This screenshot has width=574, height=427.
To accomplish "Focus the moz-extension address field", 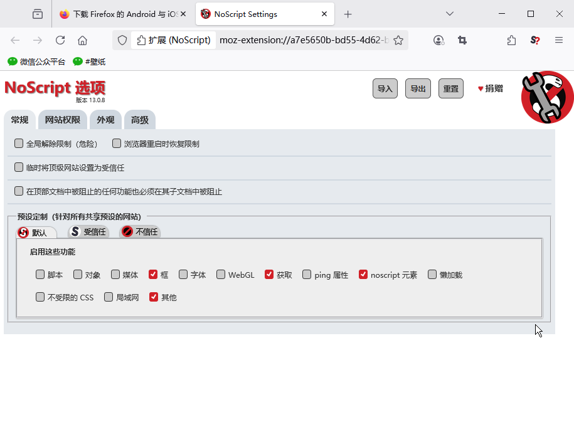I will click(x=304, y=40).
